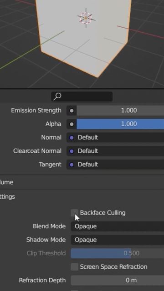Click the Alpha value slider

(x=120, y=124)
